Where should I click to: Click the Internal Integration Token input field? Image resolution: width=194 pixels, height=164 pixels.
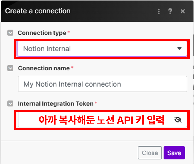click(x=102, y=120)
